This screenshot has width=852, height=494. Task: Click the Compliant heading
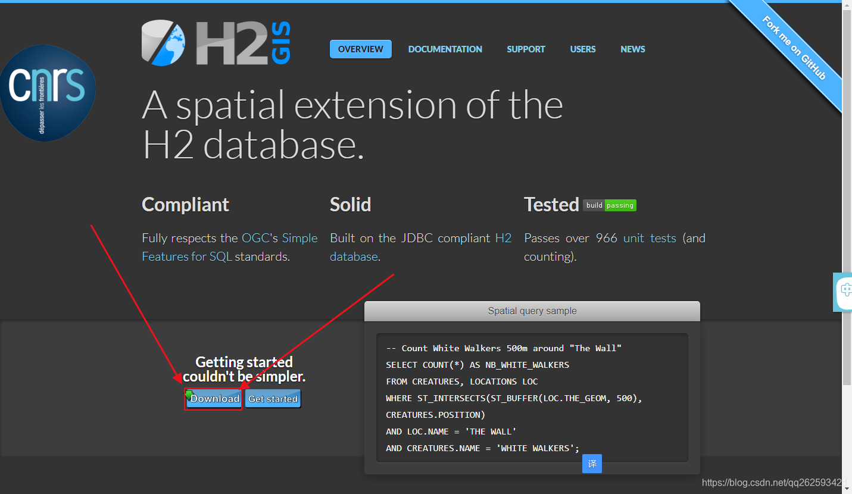(x=185, y=205)
